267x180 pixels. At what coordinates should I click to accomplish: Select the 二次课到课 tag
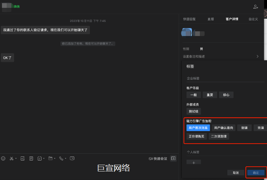tap(219, 136)
